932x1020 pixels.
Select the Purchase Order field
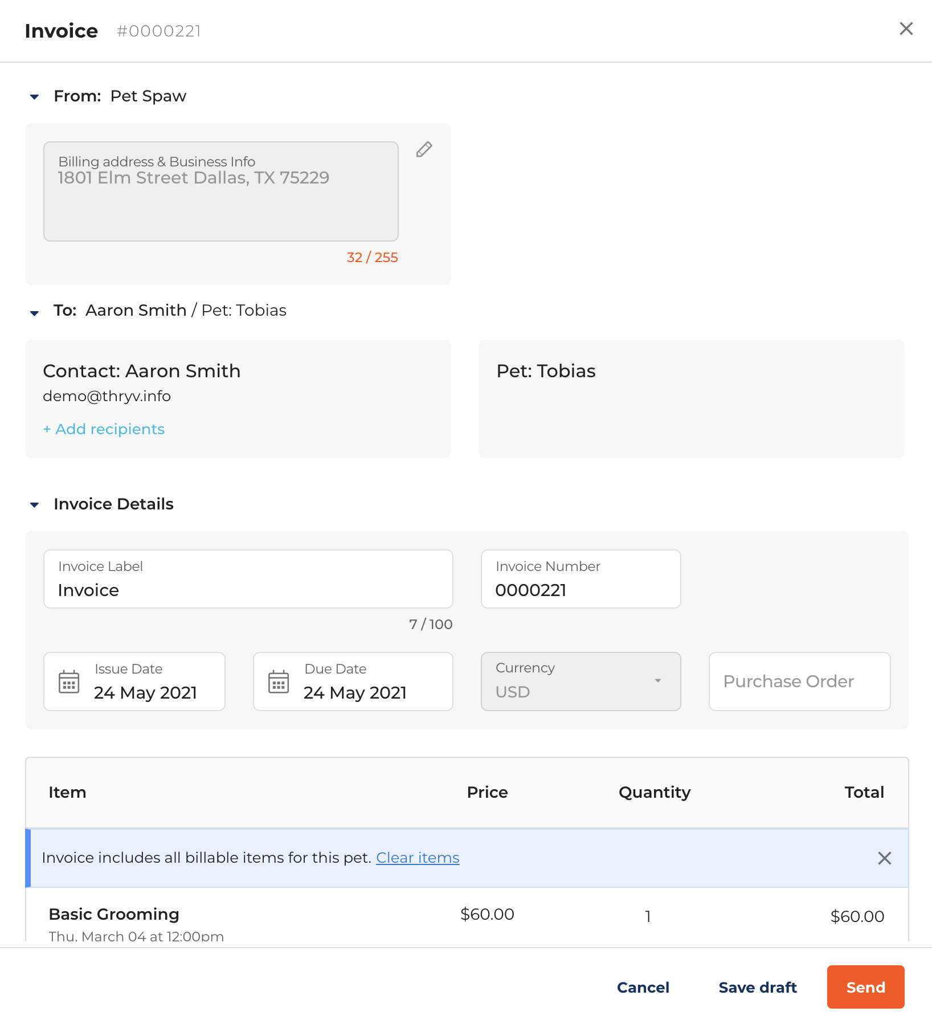point(799,682)
